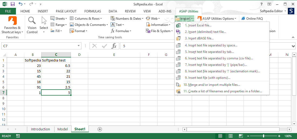Click the Insert delimited text file icon
Viewport: 297px width, 139px height.
point(178,32)
